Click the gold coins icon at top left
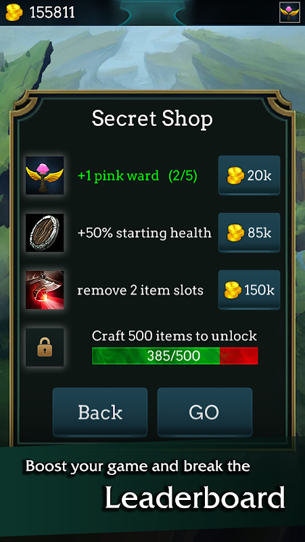This screenshot has width=305, height=542. (x=14, y=13)
